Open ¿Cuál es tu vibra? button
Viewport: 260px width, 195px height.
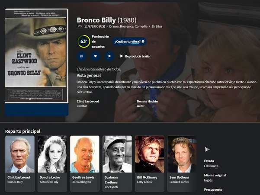[x=129, y=42]
